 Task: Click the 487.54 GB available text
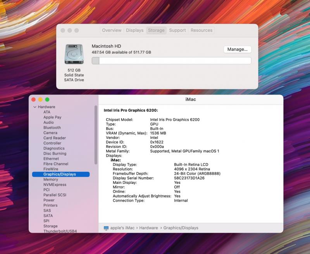pyautogui.click(x=121, y=52)
